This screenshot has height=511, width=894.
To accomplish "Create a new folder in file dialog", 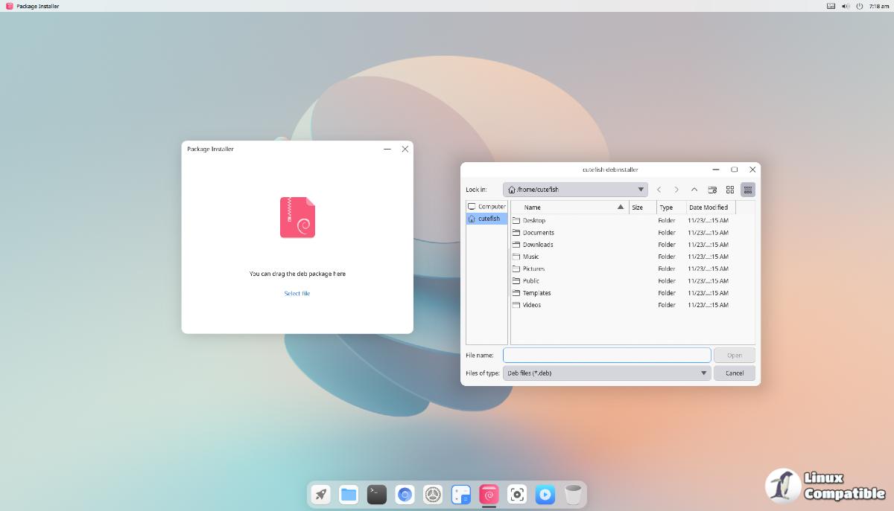I will click(x=712, y=190).
